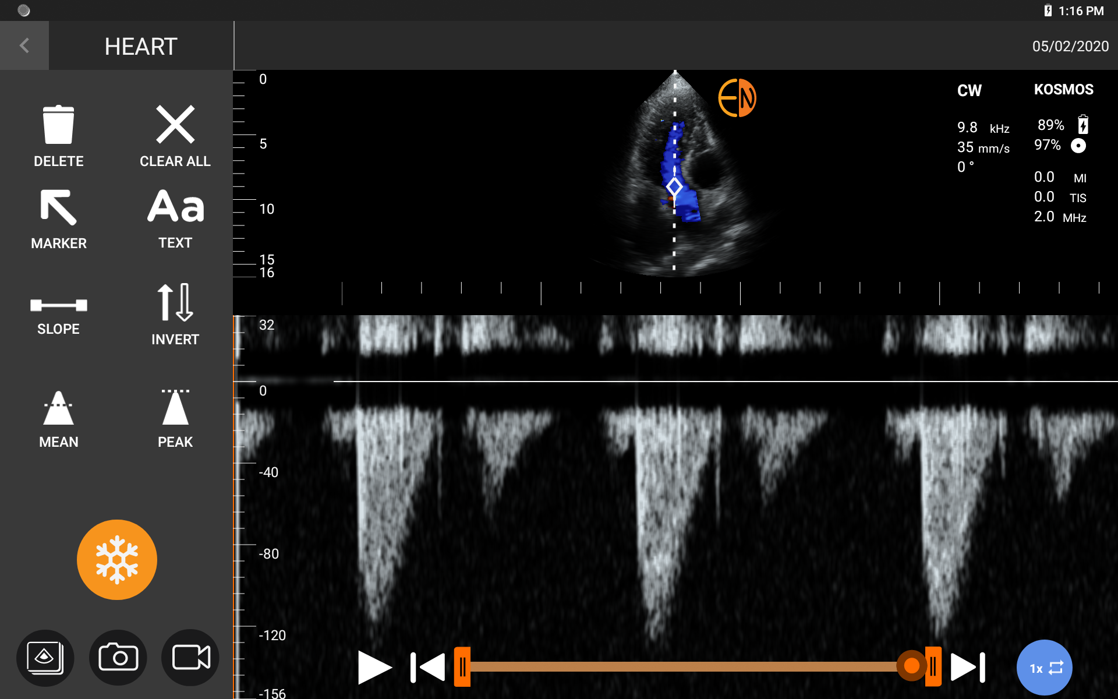Viewport: 1118px width, 699px height.
Task: Click the left orange trim handle
Action: (x=462, y=666)
